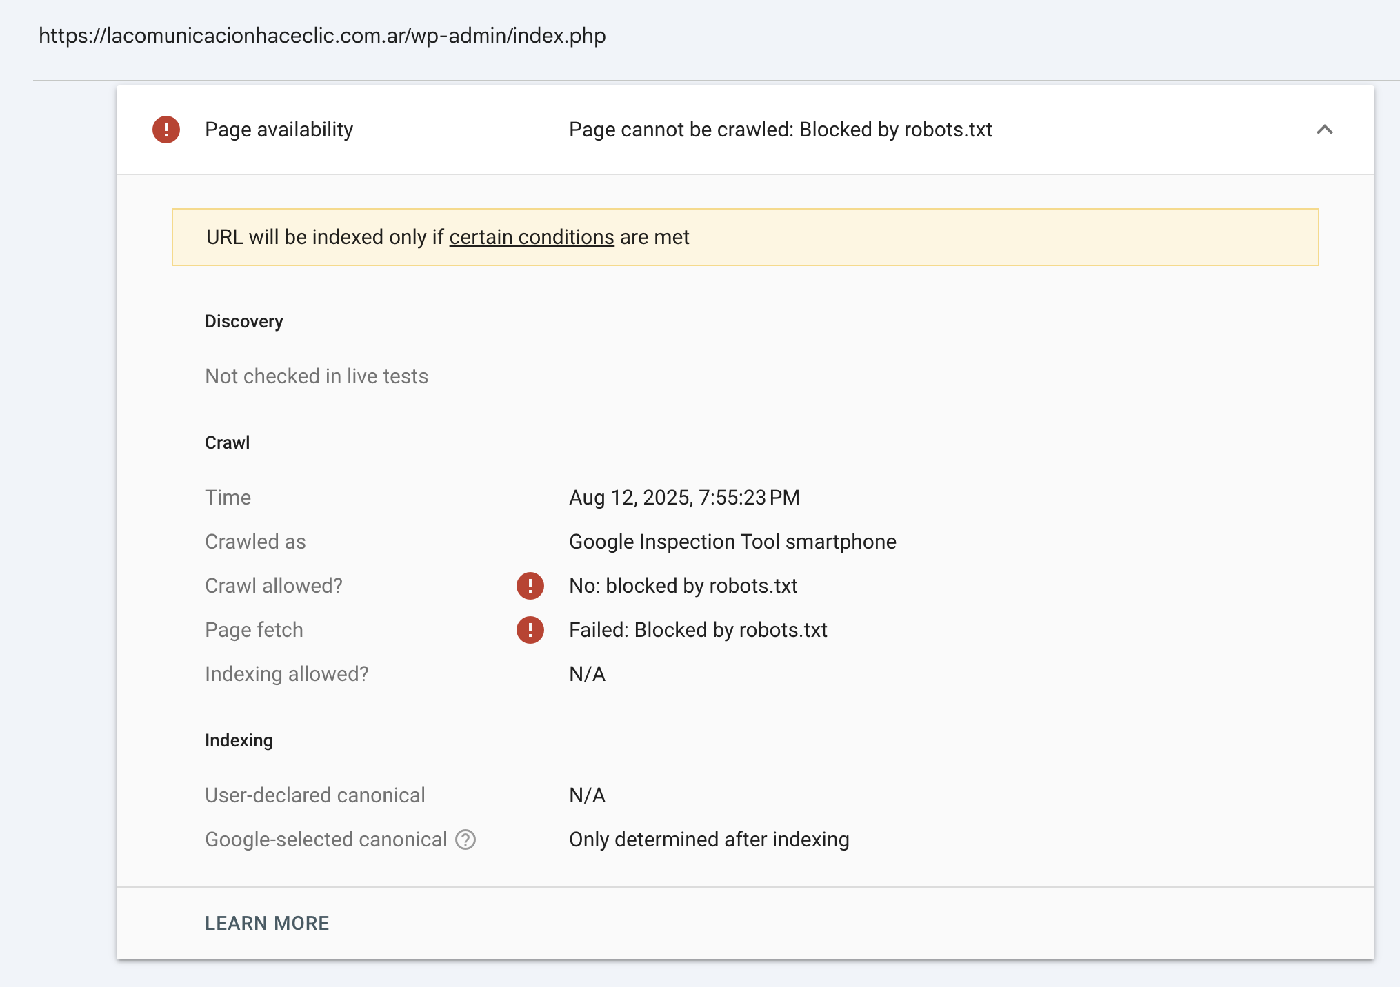This screenshot has height=987, width=1400.
Task: Click 'Google Inspection Tool smartphone' value
Action: 732,542
